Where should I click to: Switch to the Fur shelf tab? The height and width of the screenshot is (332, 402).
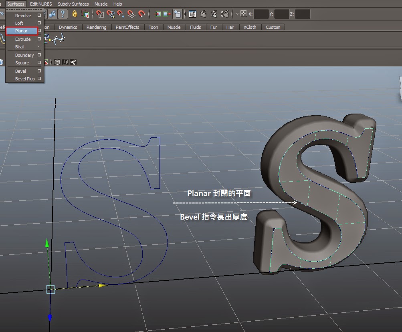point(214,27)
